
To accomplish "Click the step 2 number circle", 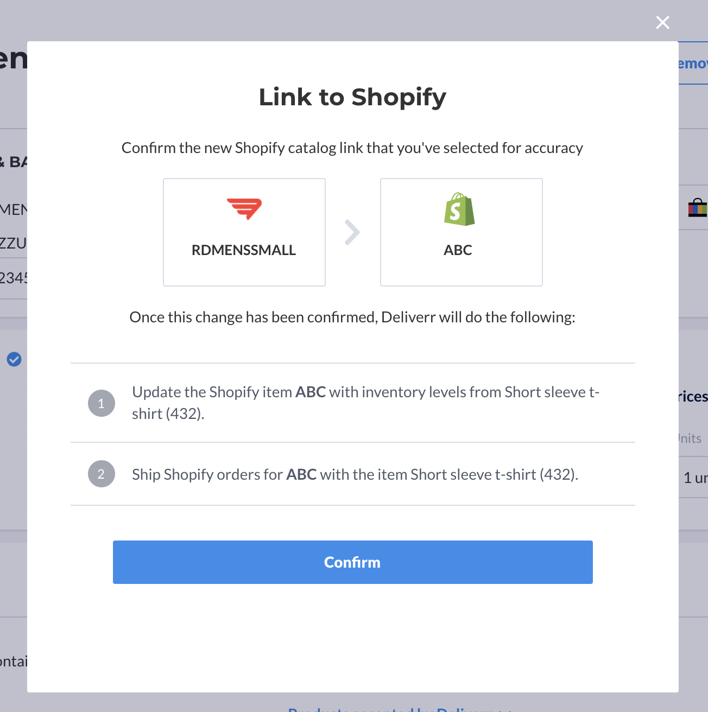I will [102, 474].
